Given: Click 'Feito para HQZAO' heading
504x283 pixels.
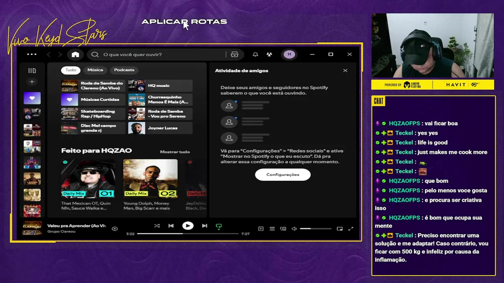Looking at the screenshot, I should point(96,151).
